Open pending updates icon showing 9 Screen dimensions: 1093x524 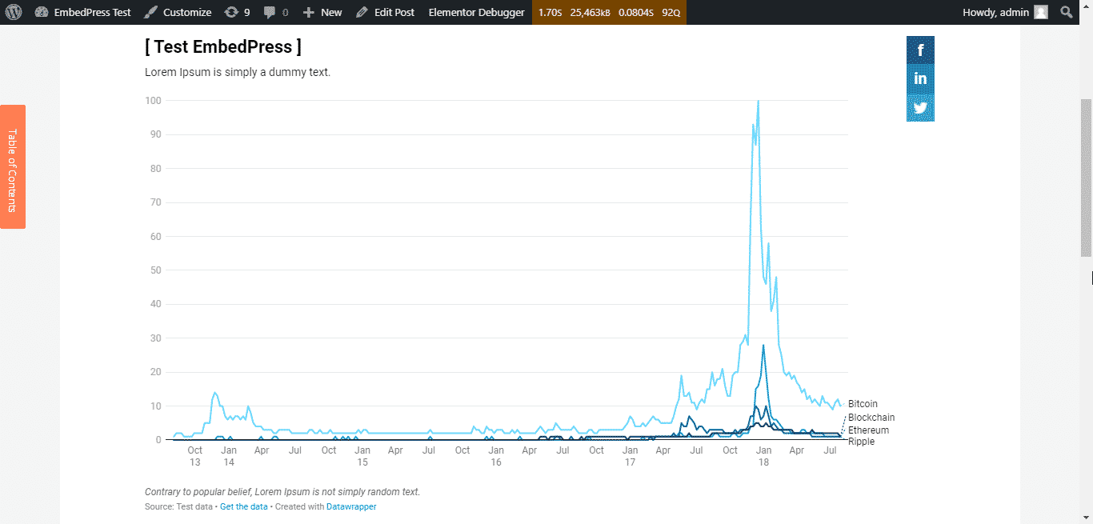(x=231, y=12)
